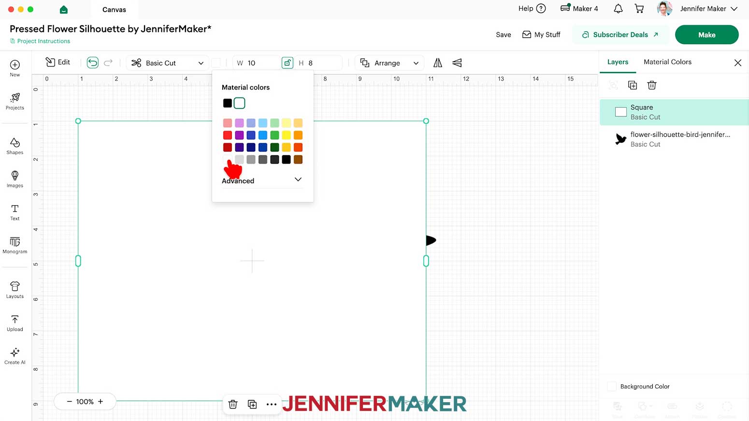
Task: Open the Basic Cut operation dropdown
Action: (x=168, y=63)
